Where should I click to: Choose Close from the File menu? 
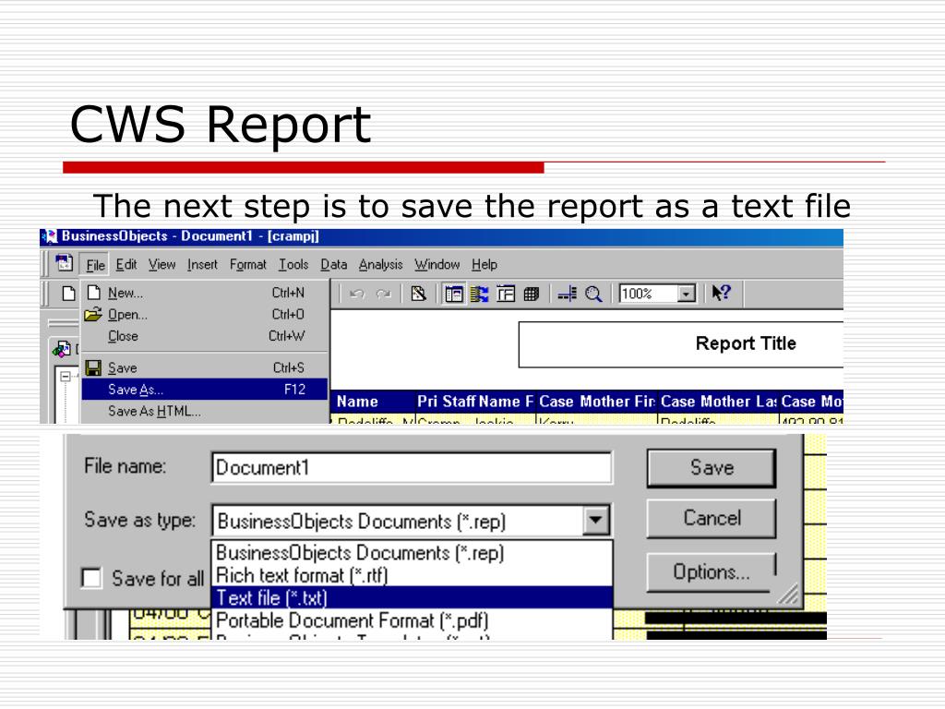[205, 336]
